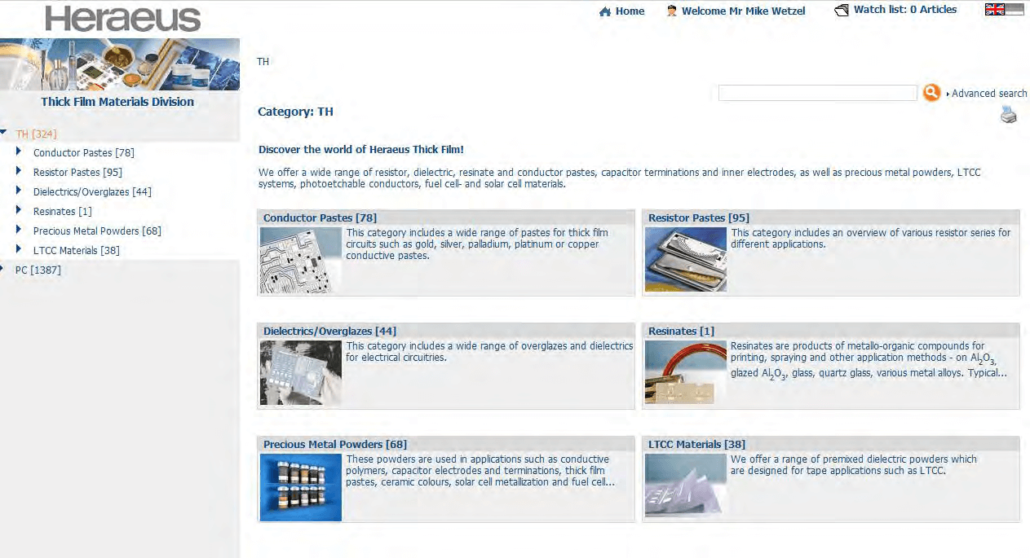Open the Home link

pyautogui.click(x=630, y=11)
